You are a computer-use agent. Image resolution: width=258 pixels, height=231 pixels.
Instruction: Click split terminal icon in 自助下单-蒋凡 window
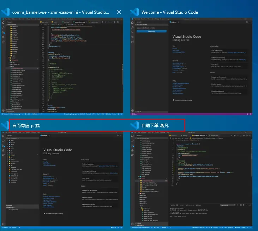click(241, 205)
